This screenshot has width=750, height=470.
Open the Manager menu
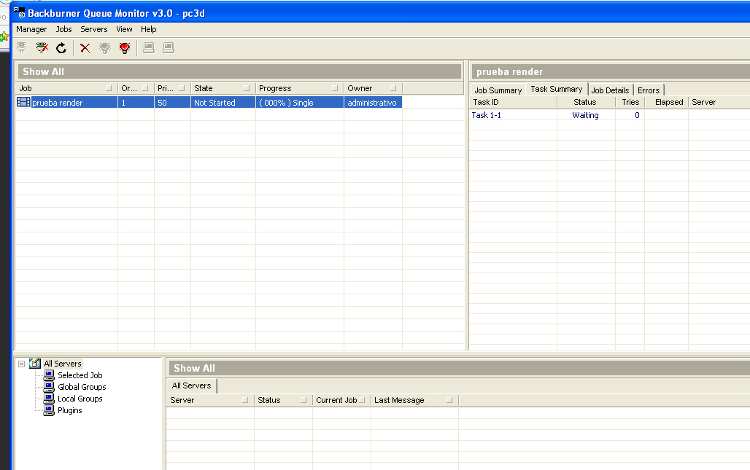coord(31,29)
